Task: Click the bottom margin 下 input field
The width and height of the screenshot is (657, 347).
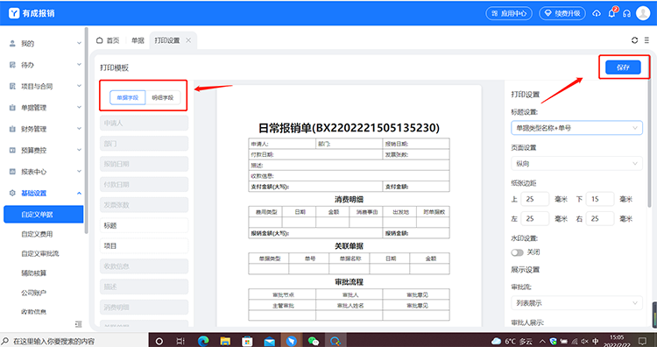Action: (x=600, y=199)
